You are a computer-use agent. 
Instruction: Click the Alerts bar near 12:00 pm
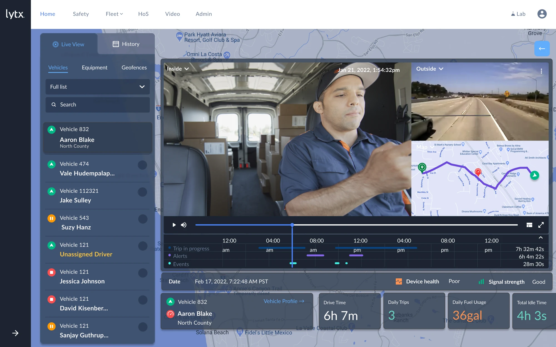point(356,255)
